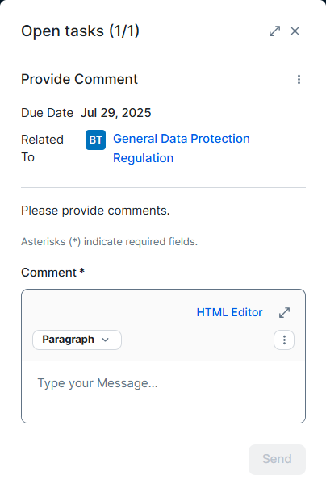Click the BT avatar badge
This screenshot has height=492, width=326.
[x=95, y=140]
